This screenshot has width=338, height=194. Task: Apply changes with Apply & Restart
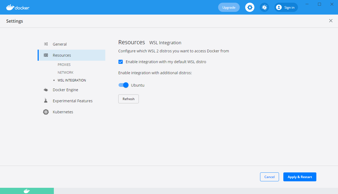(300, 177)
